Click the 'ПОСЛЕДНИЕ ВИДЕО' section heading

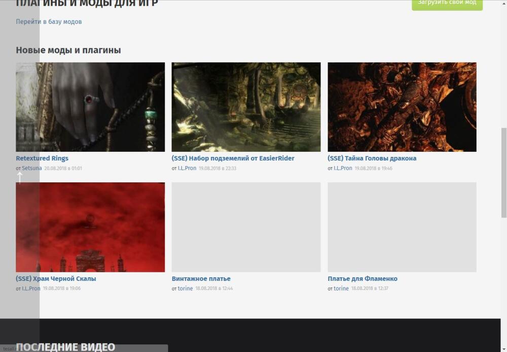click(65, 347)
